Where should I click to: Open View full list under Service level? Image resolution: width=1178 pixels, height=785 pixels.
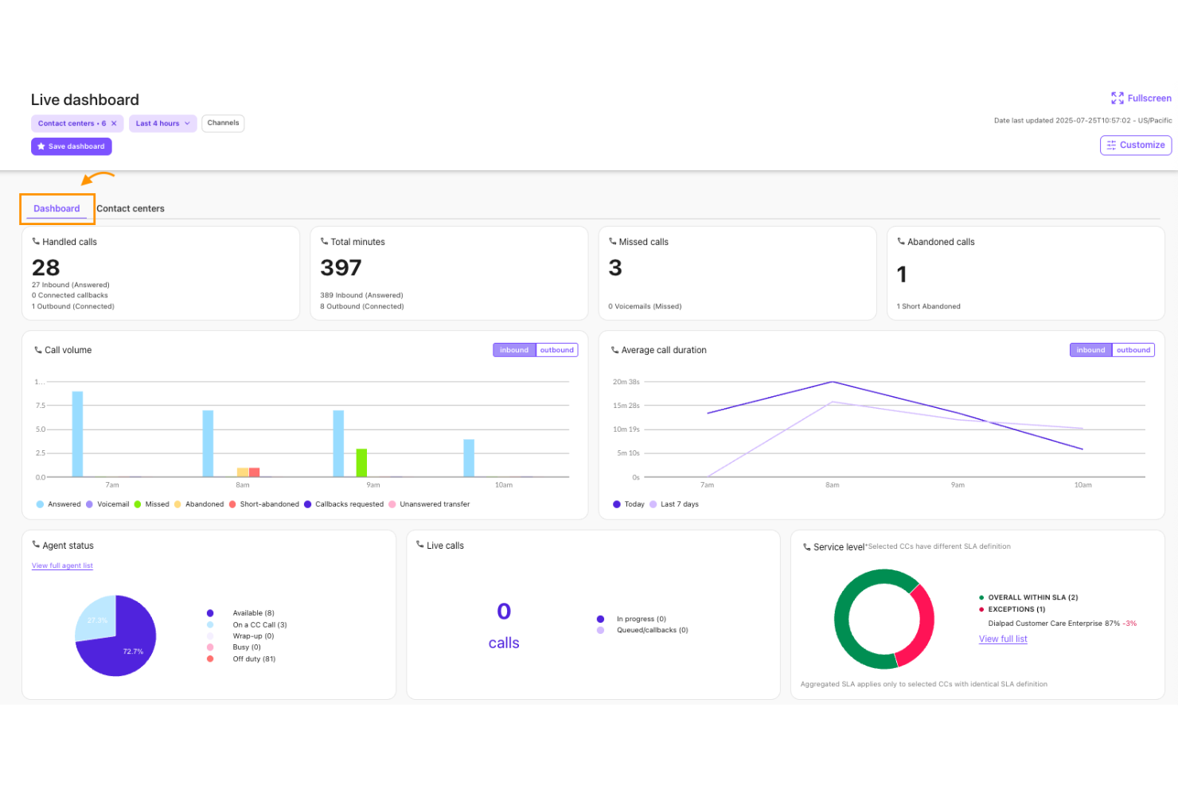click(x=1002, y=638)
